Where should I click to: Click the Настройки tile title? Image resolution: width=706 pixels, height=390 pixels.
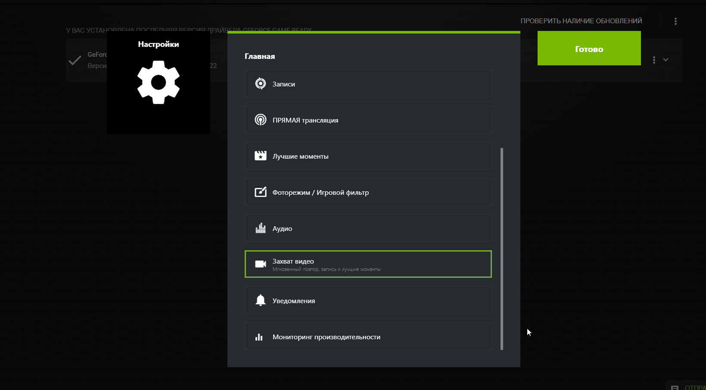158,44
